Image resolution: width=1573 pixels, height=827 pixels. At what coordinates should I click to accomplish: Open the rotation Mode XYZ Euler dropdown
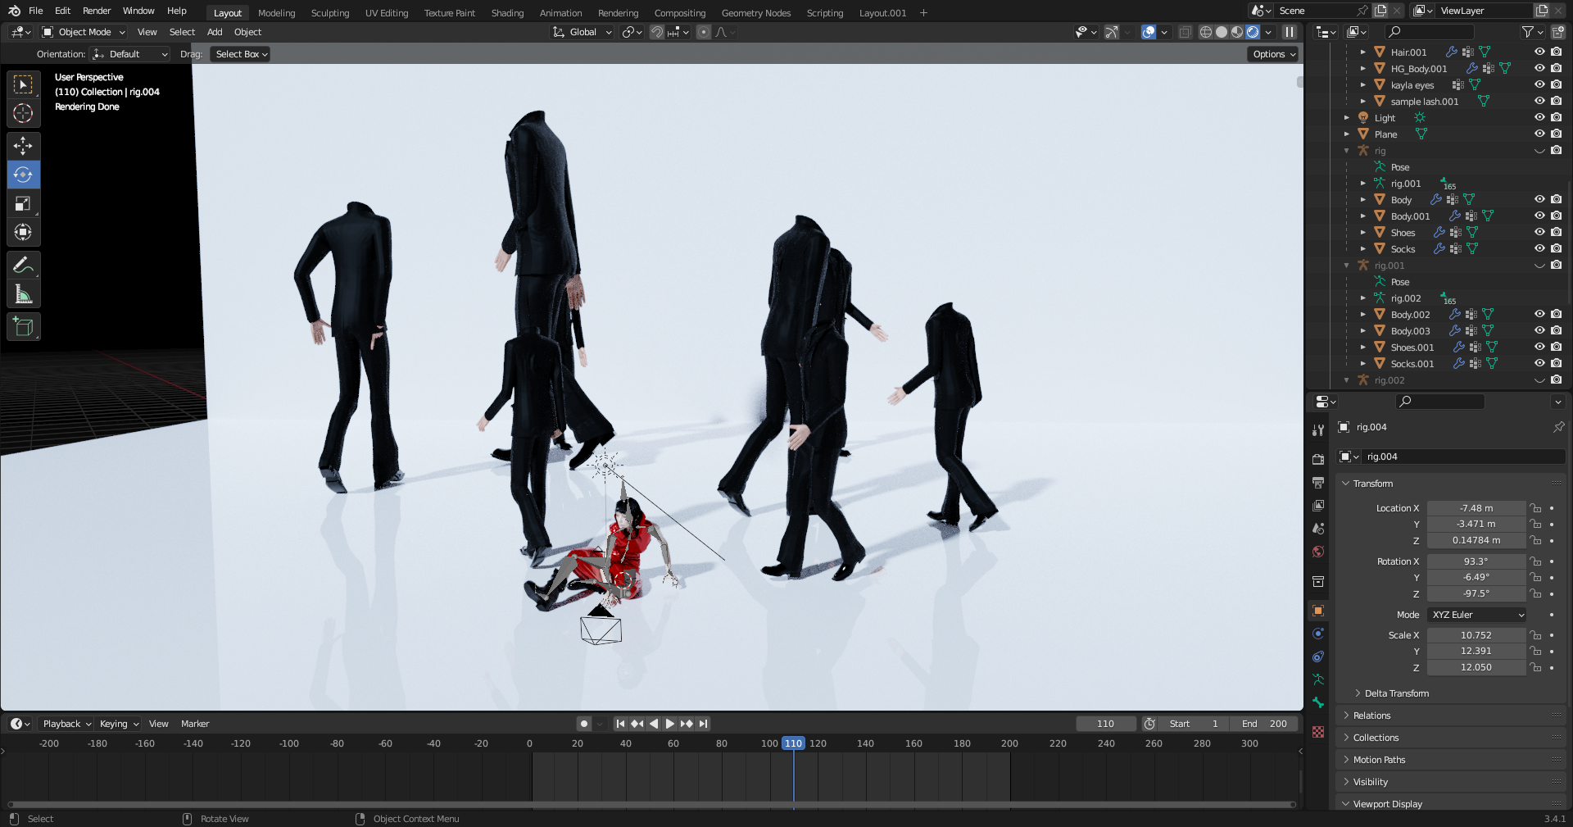(x=1476, y=615)
